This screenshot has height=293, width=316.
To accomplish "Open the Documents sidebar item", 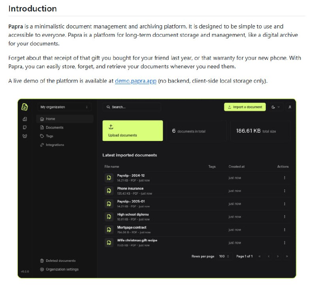I will 54,128.
